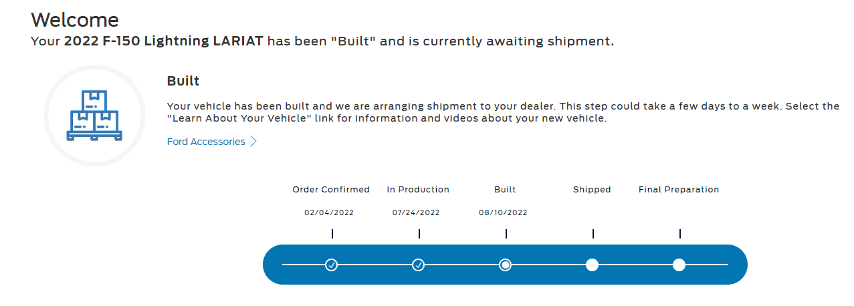Click the In Production checkmark circle
The height and width of the screenshot is (306, 854).
click(419, 265)
